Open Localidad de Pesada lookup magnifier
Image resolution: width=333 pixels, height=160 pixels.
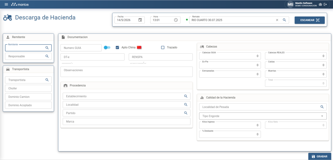[322, 107]
